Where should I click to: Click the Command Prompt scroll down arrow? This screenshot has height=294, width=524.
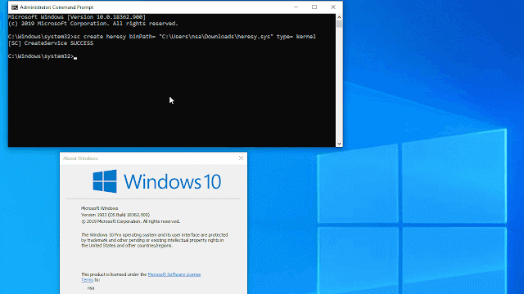point(339,144)
